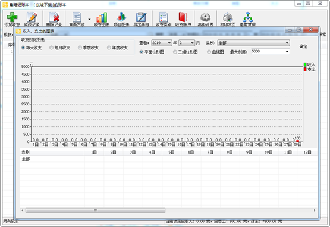Viewport: 330px width, 227px height.
Task: Maximize the chart dialog window
Action: 298,30
